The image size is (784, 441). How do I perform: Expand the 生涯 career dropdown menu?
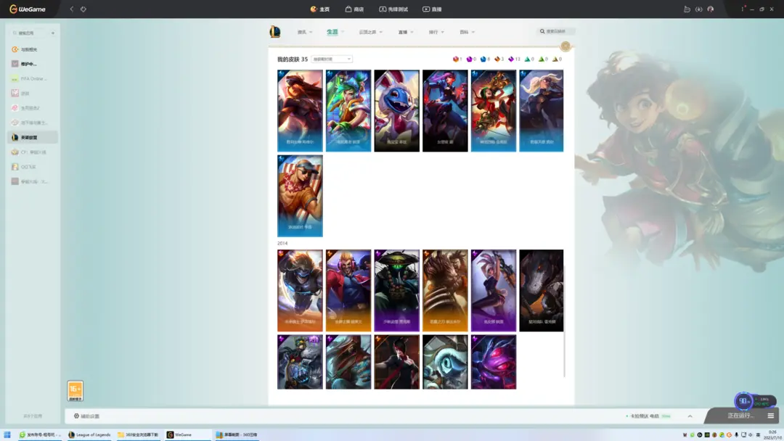pyautogui.click(x=335, y=32)
